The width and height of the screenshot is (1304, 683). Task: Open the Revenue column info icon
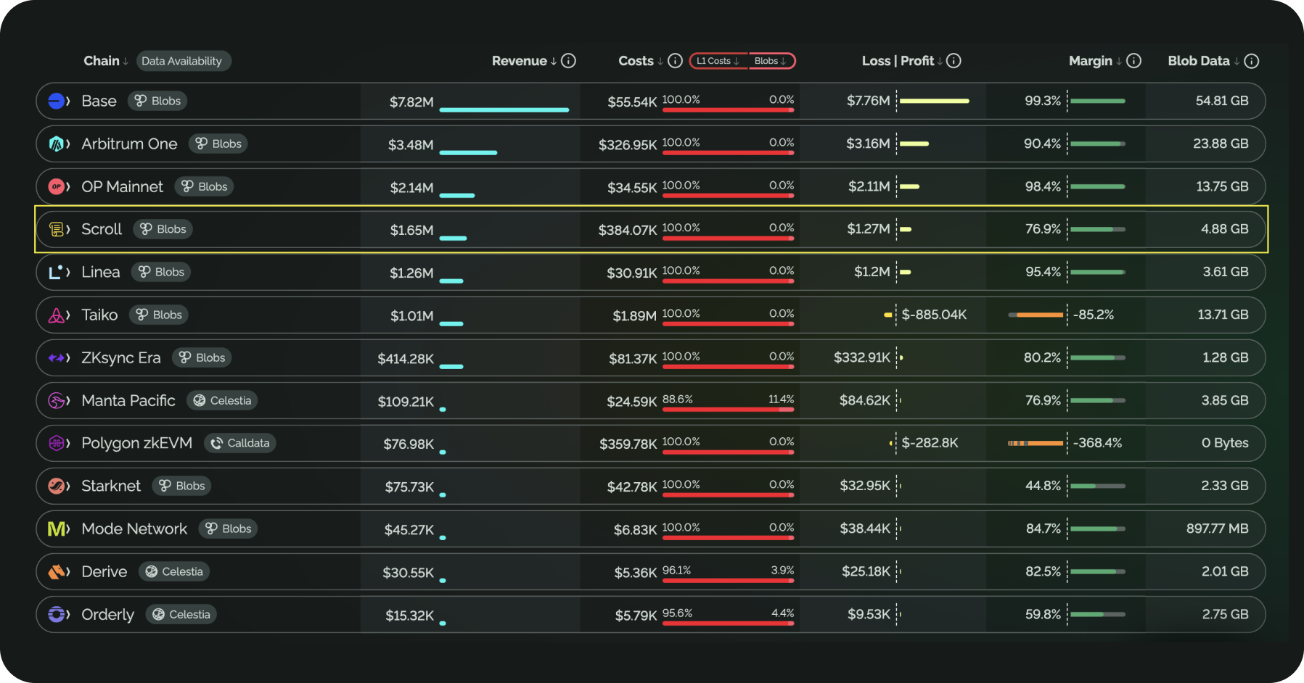pyautogui.click(x=569, y=61)
